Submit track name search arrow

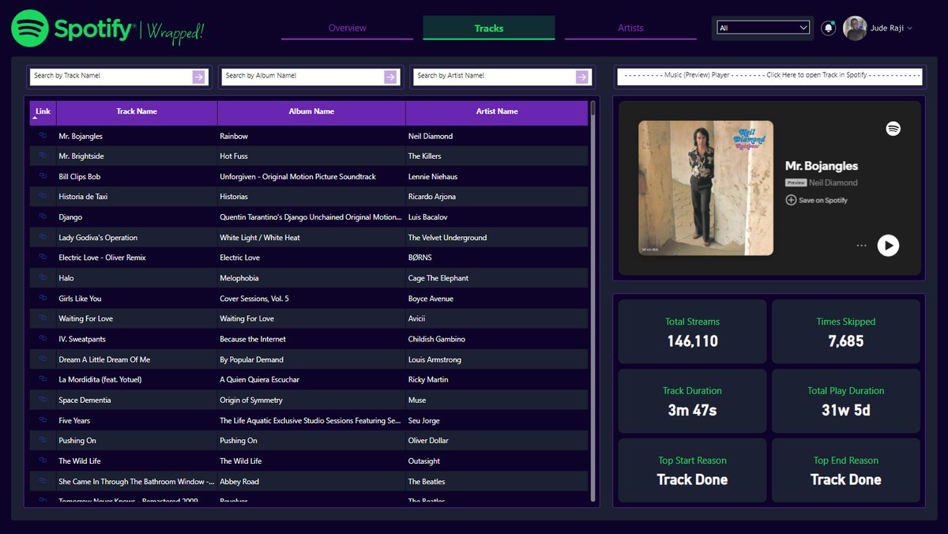[198, 76]
